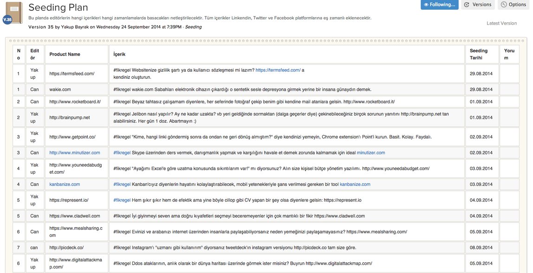Select the digitalattackmap.com product name cell

pyautogui.click(x=77, y=263)
